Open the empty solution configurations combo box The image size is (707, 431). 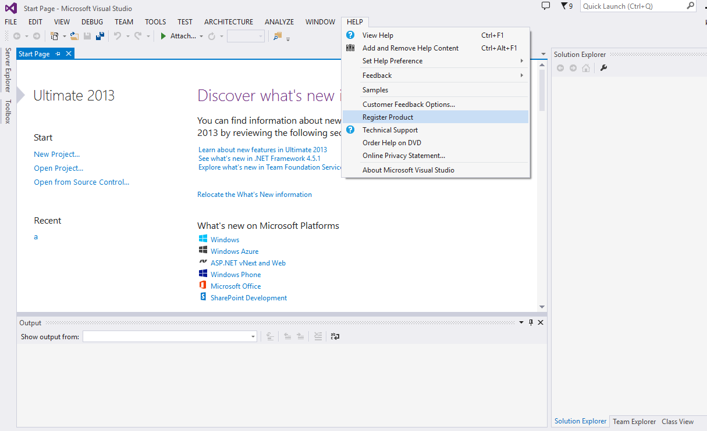[246, 36]
